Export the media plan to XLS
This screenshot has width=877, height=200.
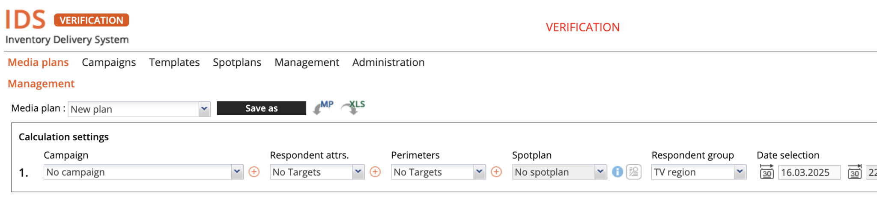coord(353,107)
